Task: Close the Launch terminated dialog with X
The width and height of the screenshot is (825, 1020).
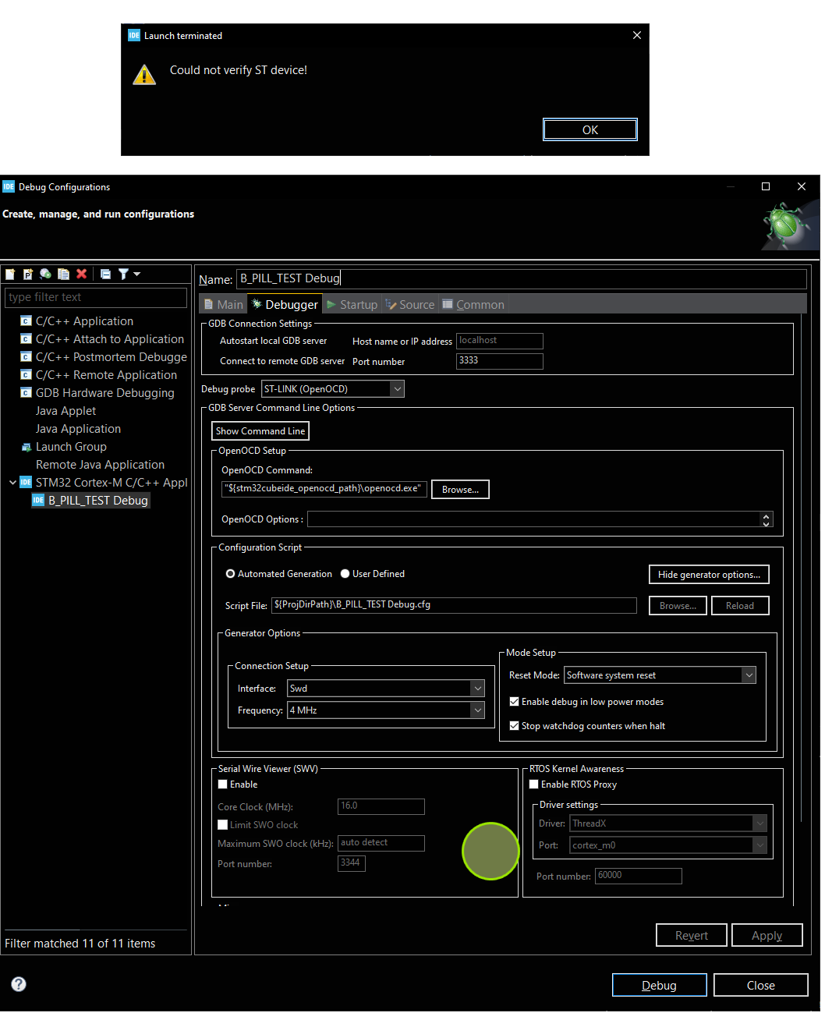Action: [x=637, y=35]
